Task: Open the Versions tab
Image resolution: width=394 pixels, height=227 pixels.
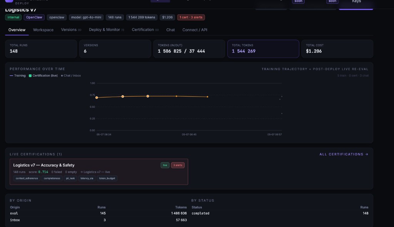Action: tap(71, 30)
